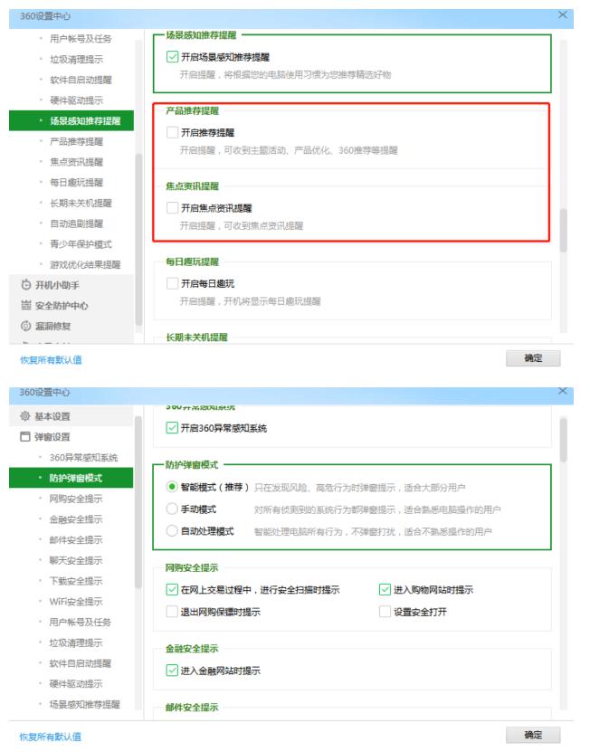Enable 开启每日趣玩 checkbox
This screenshot has width=590, height=752.
pyautogui.click(x=172, y=283)
